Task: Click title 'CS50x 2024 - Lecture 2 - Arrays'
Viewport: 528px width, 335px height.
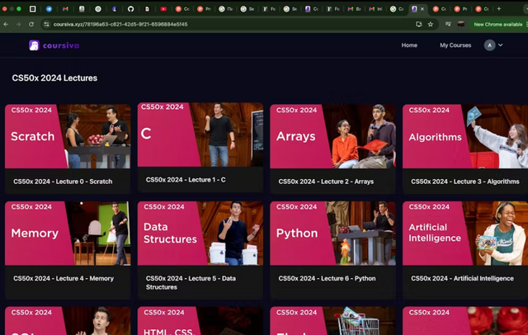Action: pyautogui.click(x=326, y=182)
